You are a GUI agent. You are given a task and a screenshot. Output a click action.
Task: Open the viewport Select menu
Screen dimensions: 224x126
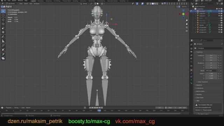[x=26, y=3]
